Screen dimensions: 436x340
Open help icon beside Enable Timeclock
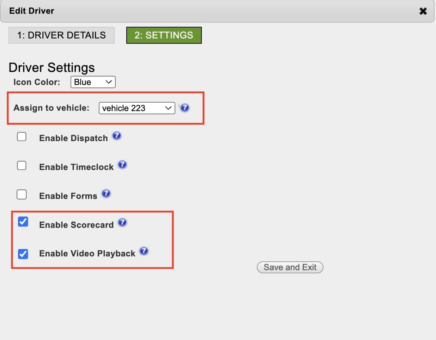click(x=122, y=165)
